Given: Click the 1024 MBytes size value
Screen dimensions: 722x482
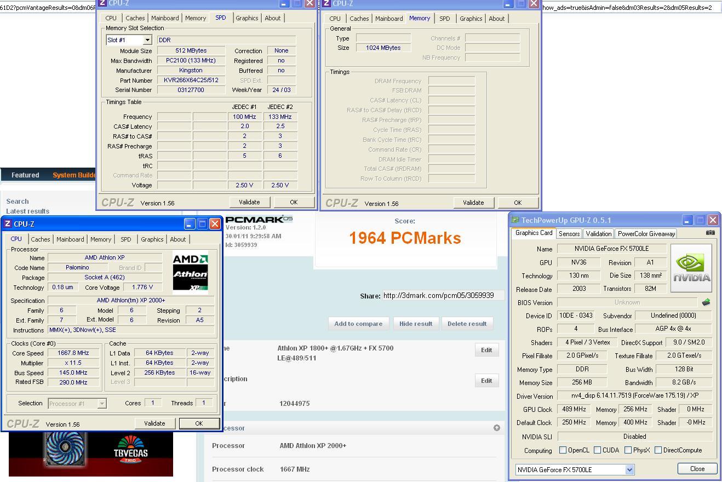Looking at the screenshot, I should click(x=383, y=48).
